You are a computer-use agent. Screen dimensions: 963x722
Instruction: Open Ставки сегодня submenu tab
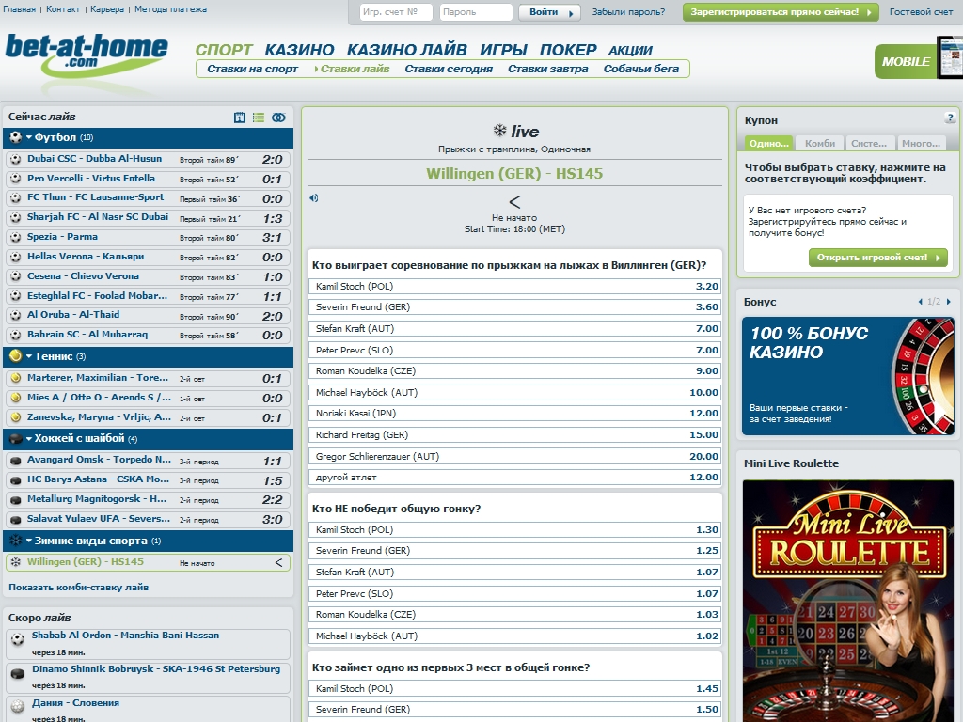coord(449,69)
